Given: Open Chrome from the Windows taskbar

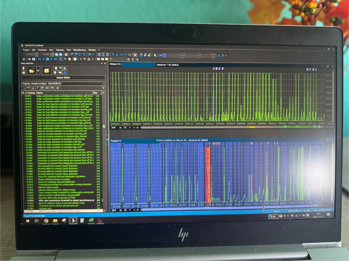Looking at the screenshot, I should coord(46,221).
